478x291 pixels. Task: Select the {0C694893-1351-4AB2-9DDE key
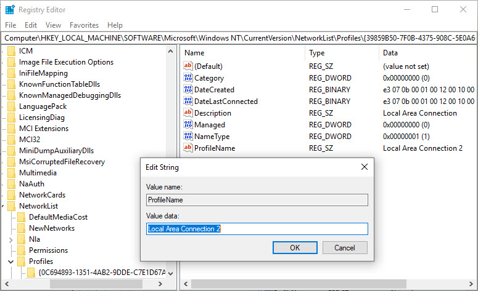coord(102,272)
